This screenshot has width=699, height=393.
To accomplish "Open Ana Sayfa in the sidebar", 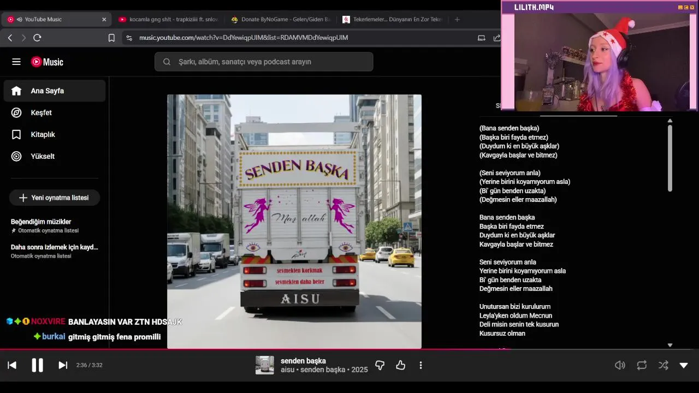I will coord(55,91).
